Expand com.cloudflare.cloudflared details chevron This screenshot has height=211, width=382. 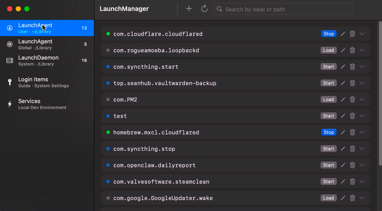[362, 34]
